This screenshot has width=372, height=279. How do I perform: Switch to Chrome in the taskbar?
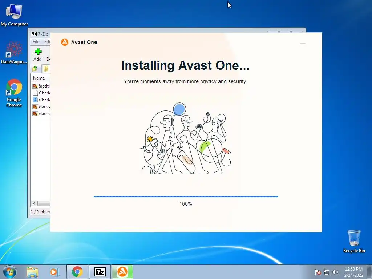[x=77, y=272]
